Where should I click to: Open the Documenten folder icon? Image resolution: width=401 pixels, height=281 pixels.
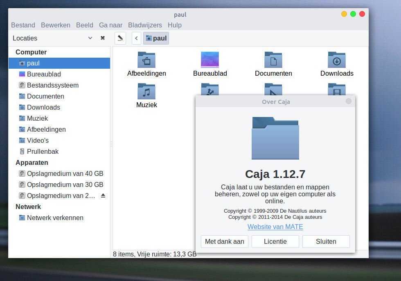273,60
